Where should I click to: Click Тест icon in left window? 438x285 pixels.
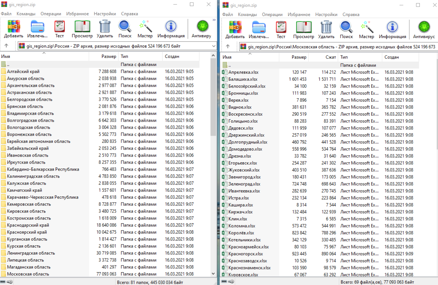pyautogui.click(x=59, y=27)
